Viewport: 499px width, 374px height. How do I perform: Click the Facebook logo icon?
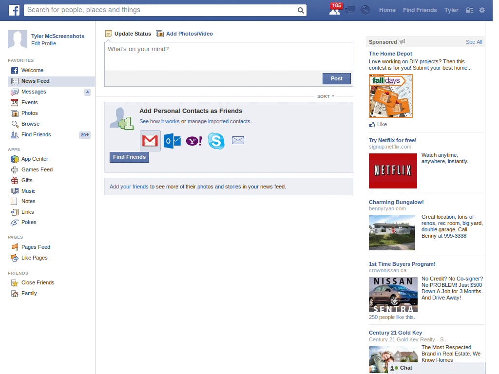pos(14,10)
